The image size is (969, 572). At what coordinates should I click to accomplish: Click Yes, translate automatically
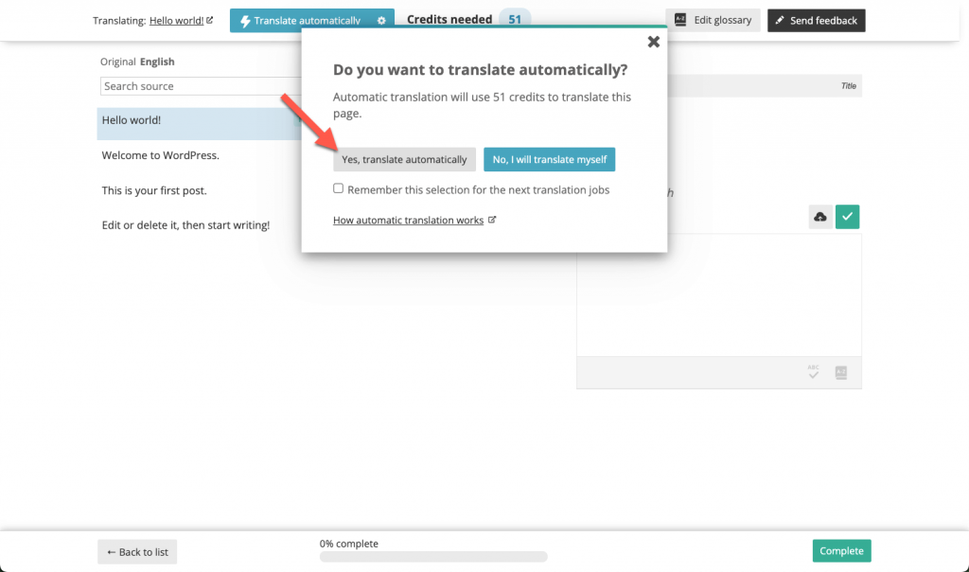click(x=404, y=159)
